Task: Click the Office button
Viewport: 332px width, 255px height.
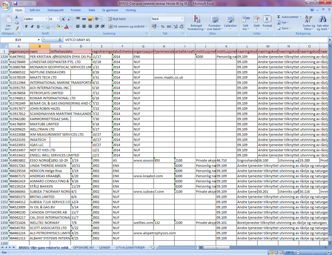Action: point(5,5)
